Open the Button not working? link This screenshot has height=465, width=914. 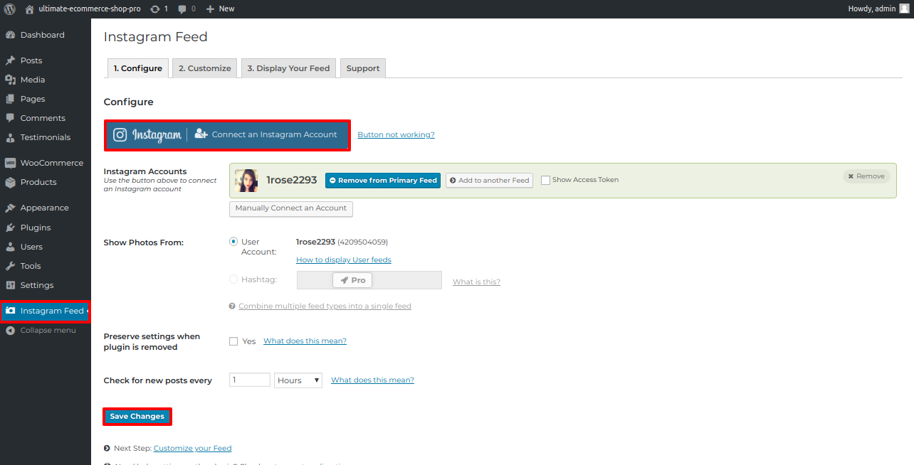(396, 134)
